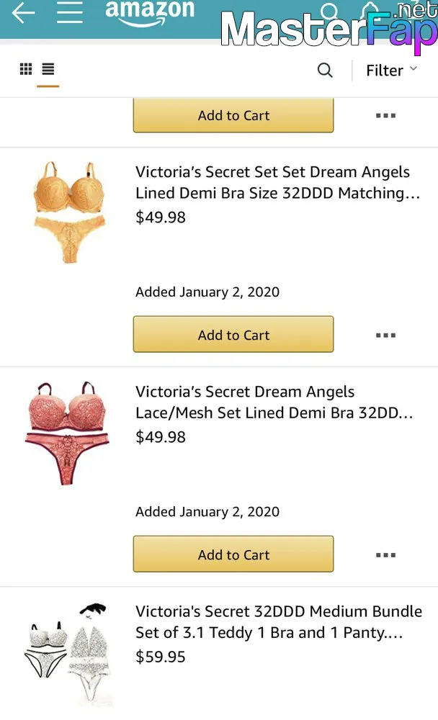Add to Cart for topmost partially visible item

pyautogui.click(x=233, y=115)
